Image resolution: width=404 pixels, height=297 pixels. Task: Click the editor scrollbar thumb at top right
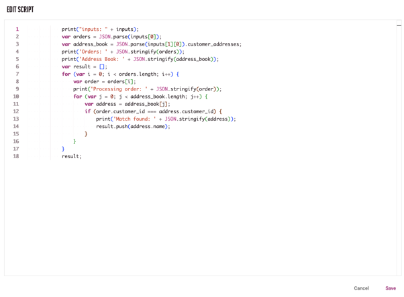(x=399, y=25)
